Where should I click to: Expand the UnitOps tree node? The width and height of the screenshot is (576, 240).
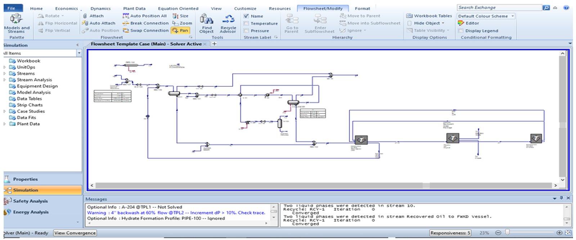pos(5,67)
